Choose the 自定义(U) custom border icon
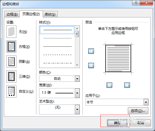The width and height of the screenshot is (155, 131). 11,91
